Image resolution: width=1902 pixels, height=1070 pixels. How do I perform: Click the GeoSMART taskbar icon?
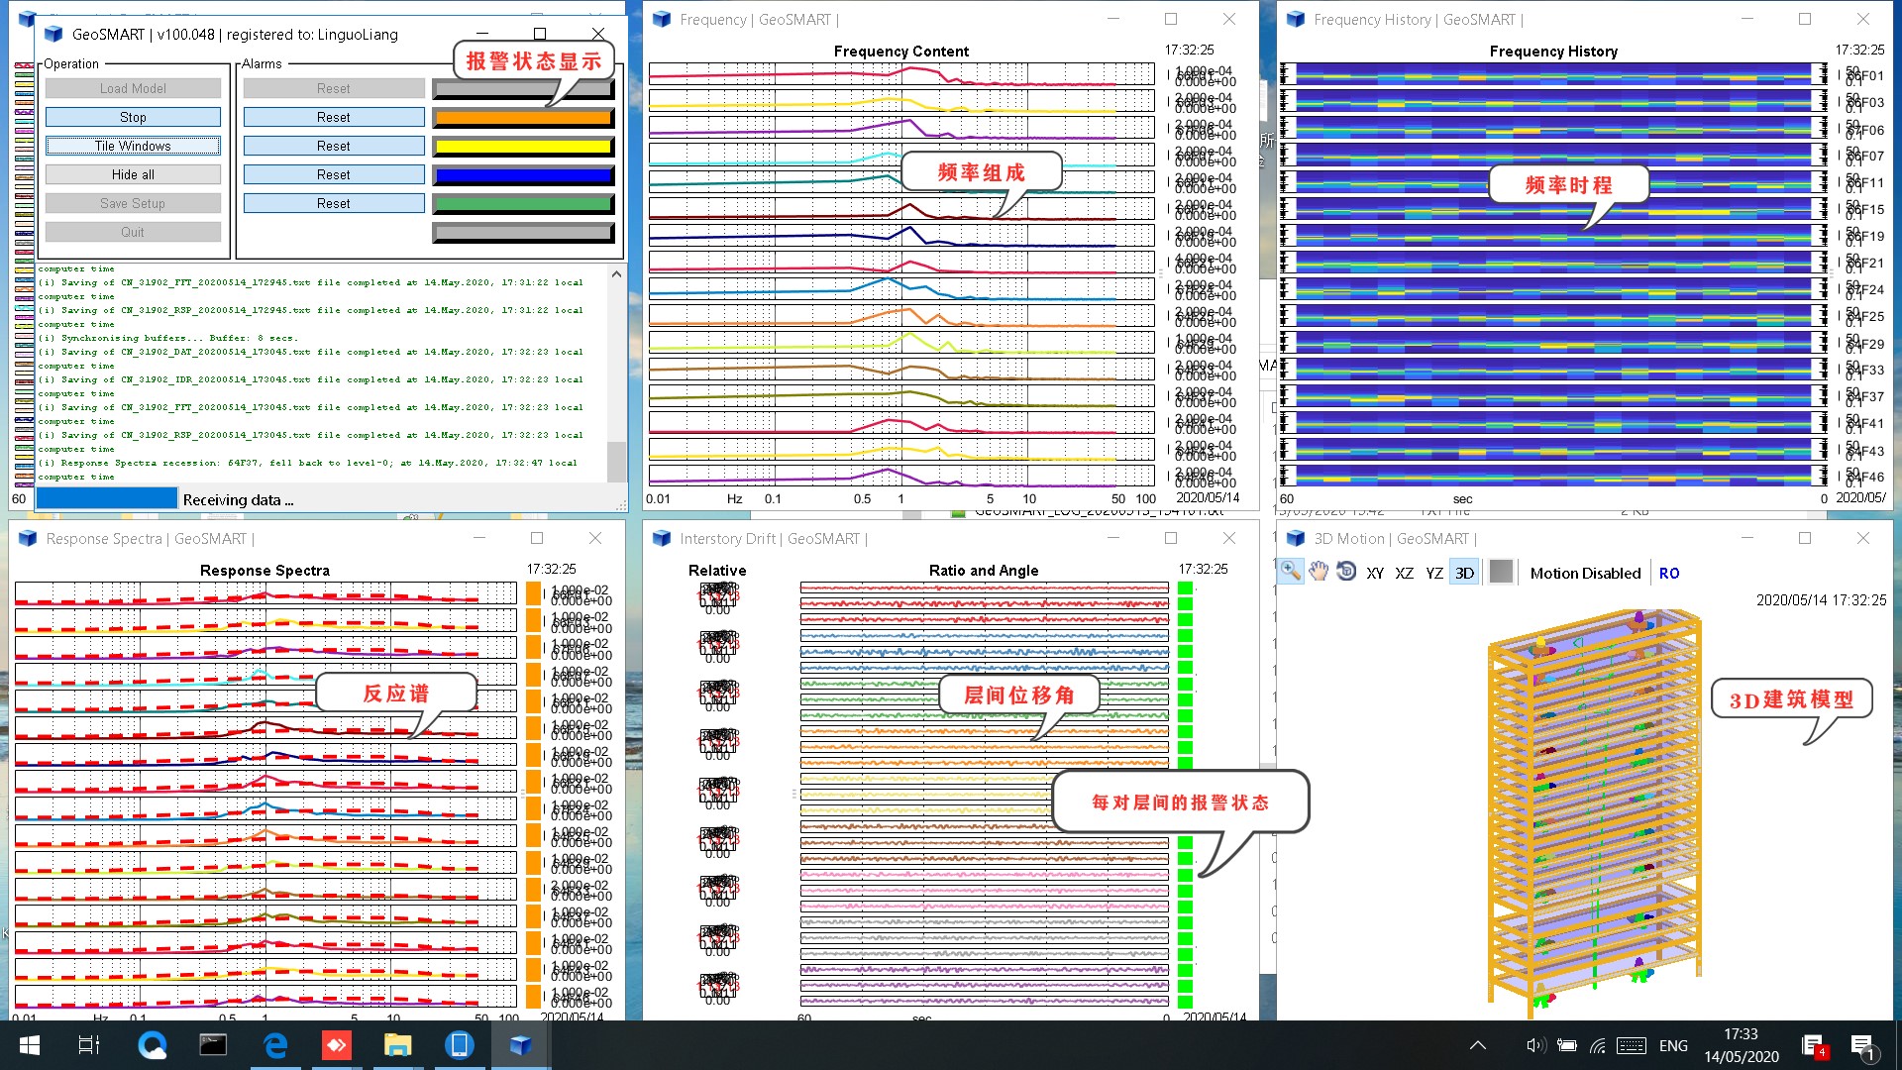tap(519, 1044)
